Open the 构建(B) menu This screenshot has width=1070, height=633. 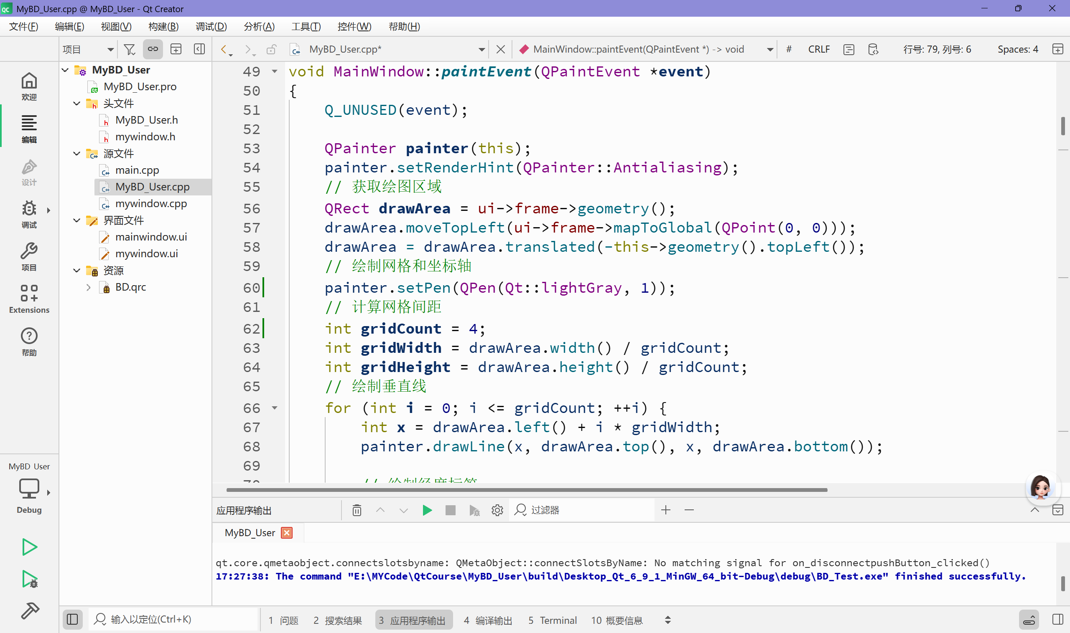163,26
